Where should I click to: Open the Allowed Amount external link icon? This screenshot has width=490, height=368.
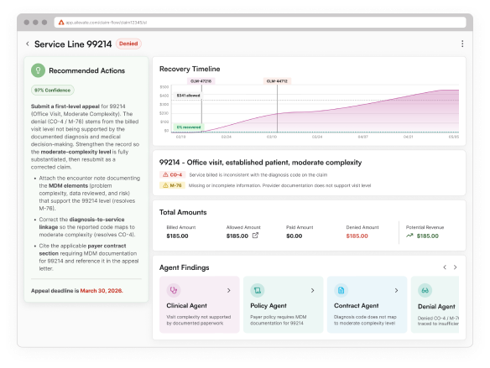pyautogui.click(x=255, y=236)
